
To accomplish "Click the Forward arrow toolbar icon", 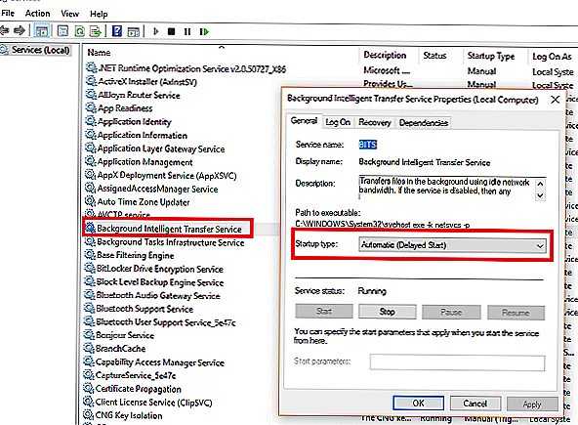I will pyautogui.click(x=20, y=30).
